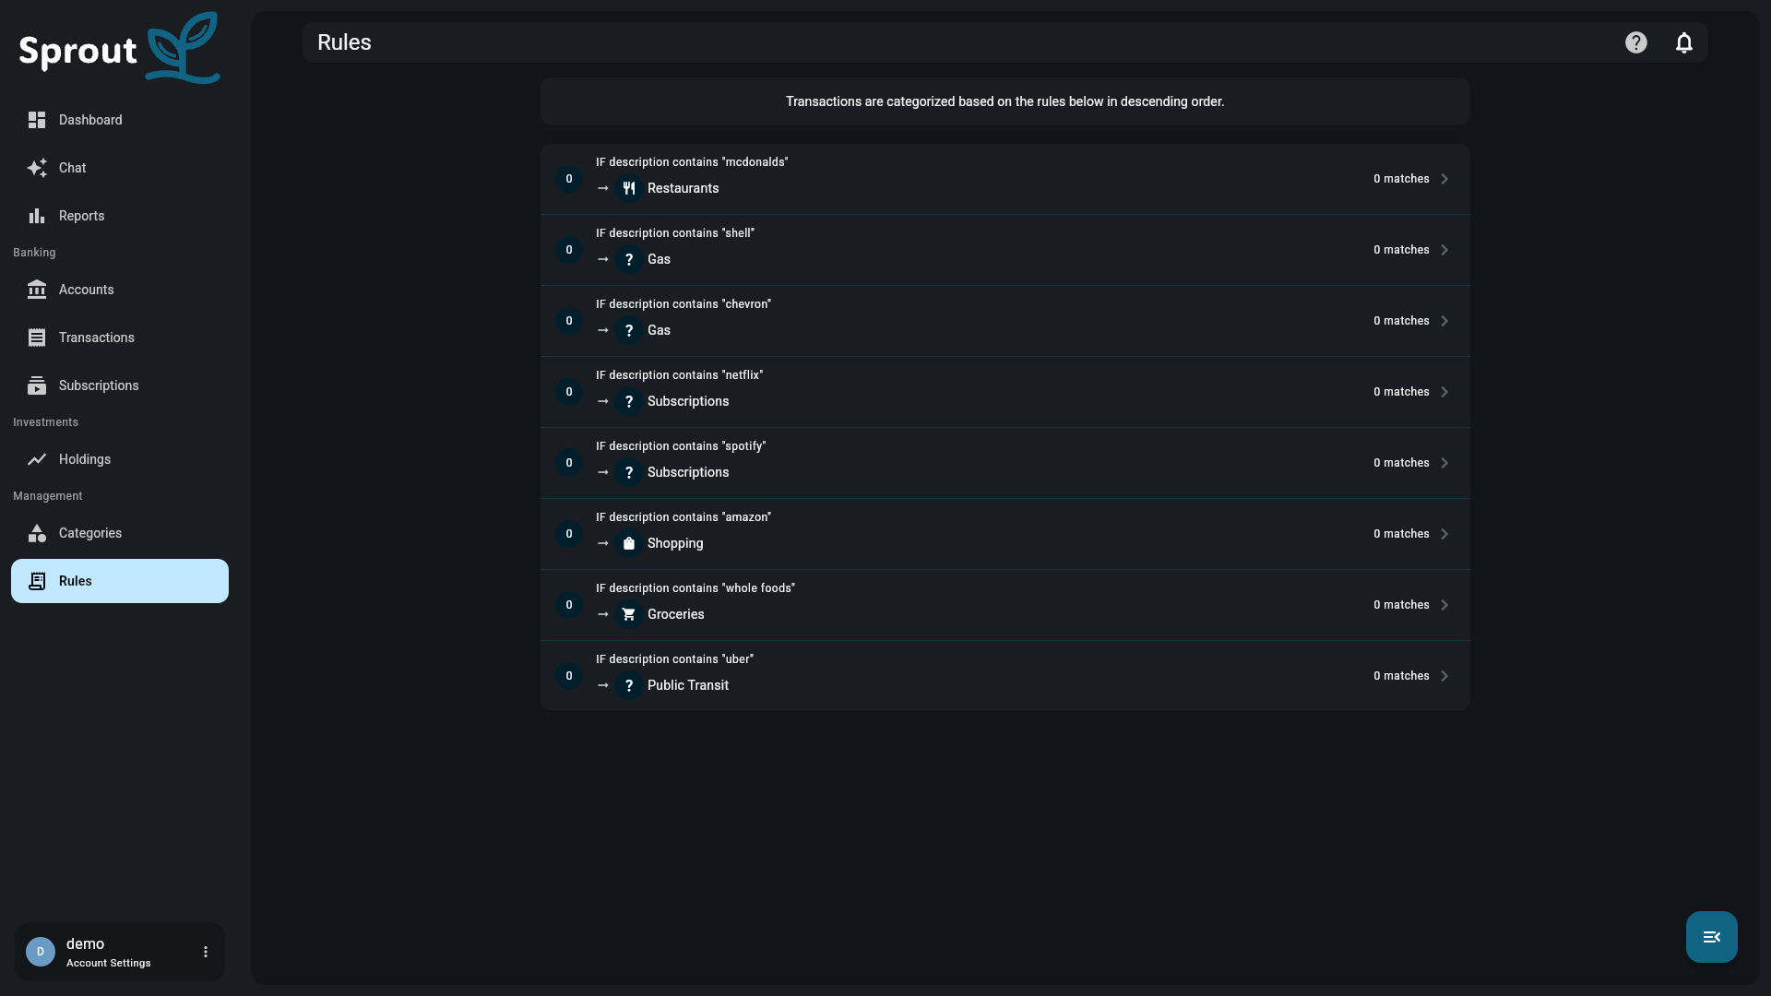
Task: Open the notifications bell
Action: (x=1684, y=42)
